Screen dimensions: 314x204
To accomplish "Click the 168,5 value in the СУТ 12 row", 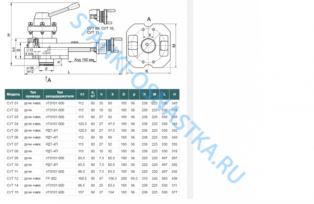I will (81, 178).
